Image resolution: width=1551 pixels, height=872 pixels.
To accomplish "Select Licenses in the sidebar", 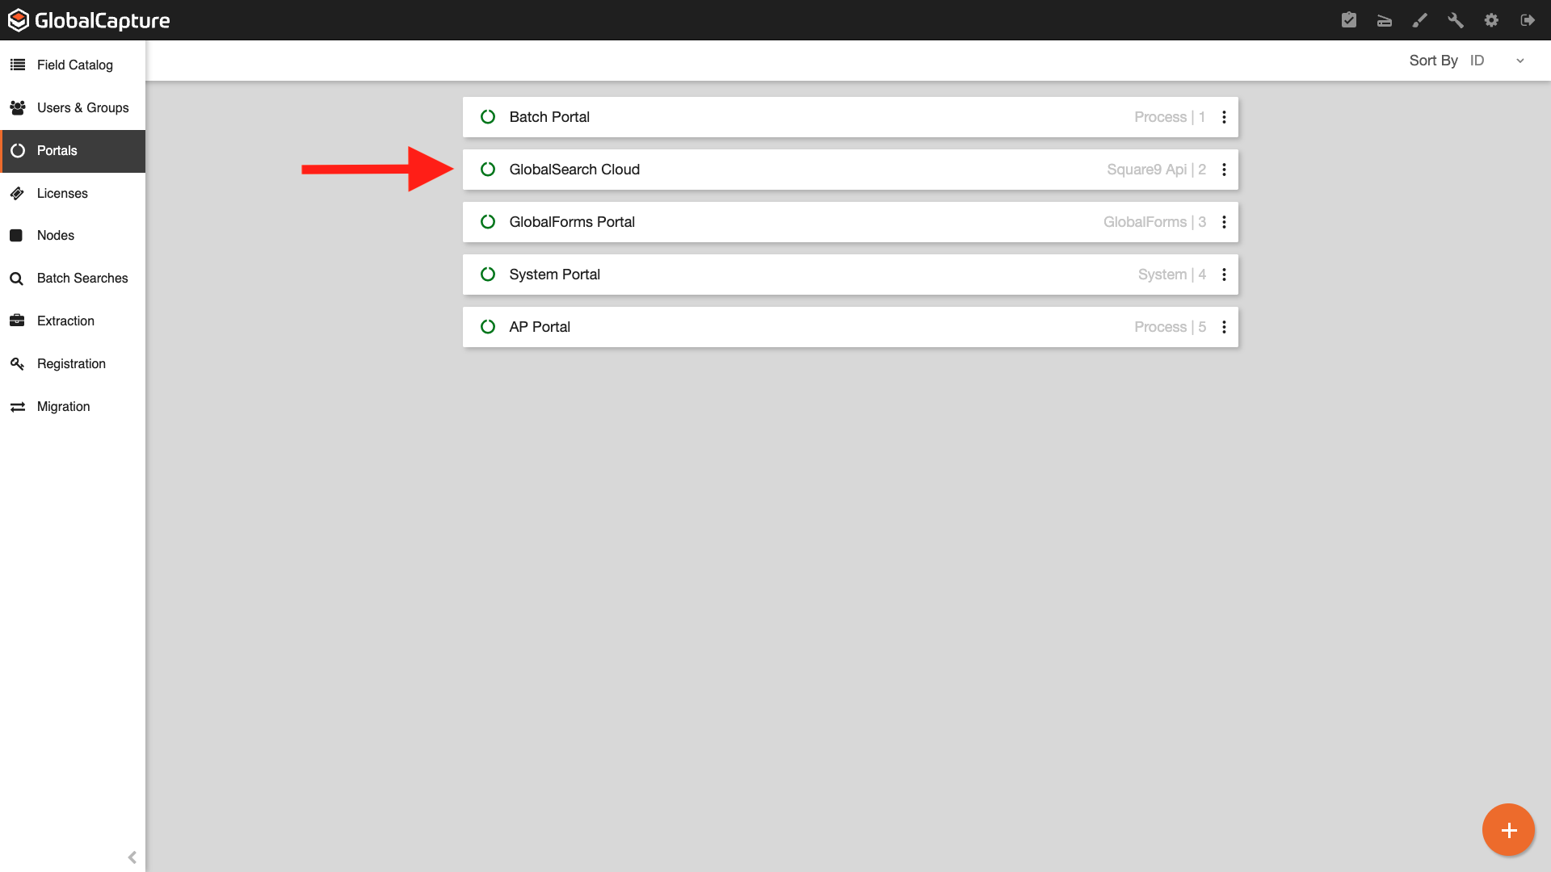I will tap(62, 193).
